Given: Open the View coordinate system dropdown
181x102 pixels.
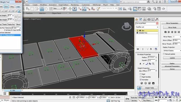Looking at the screenshot, I should [58, 8].
